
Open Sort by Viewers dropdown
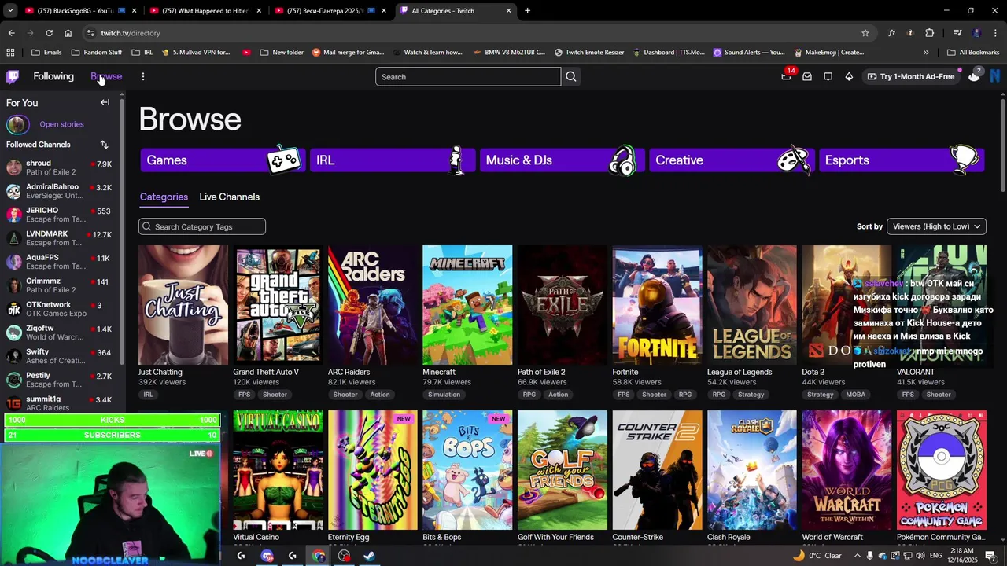click(x=936, y=226)
